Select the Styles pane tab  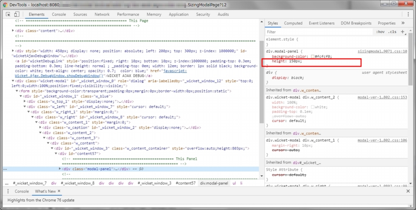(x=273, y=23)
